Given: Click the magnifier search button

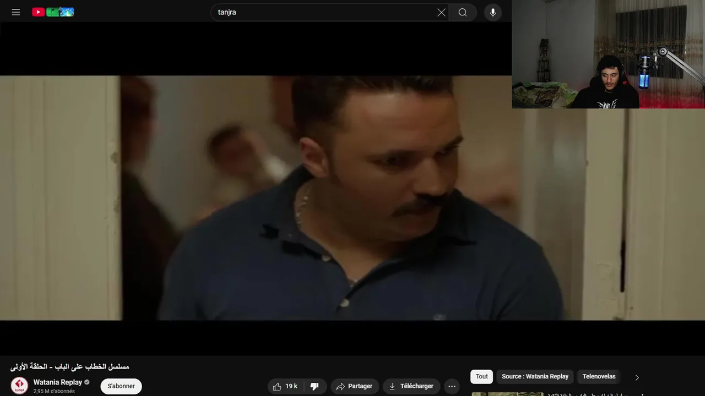Looking at the screenshot, I should tap(463, 12).
